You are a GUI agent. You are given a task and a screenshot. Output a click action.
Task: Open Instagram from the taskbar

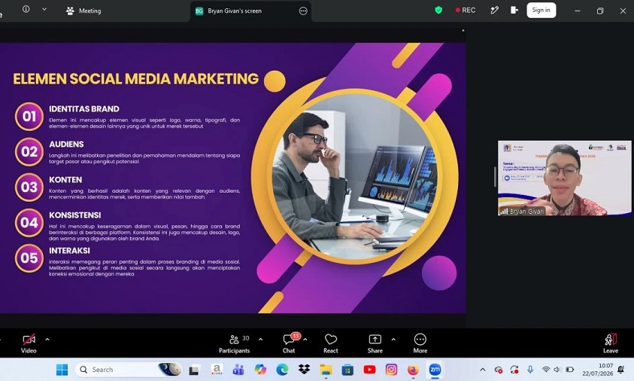(x=391, y=370)
